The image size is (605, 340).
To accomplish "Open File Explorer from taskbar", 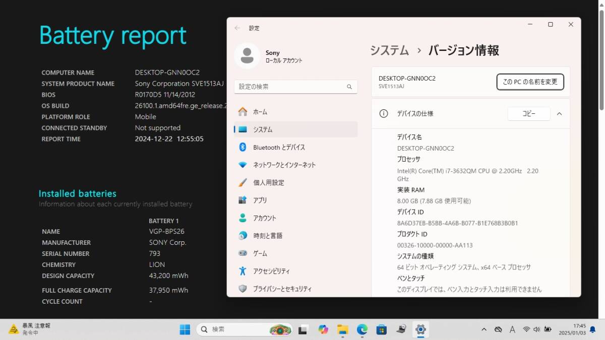I will click(x=343, y=329).
